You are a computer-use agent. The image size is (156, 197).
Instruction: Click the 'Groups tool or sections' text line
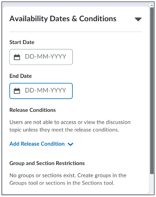click(x=62, y=183)
